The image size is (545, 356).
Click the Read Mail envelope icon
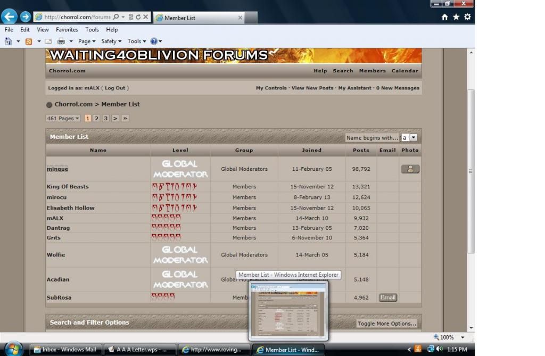coord(48,42)
